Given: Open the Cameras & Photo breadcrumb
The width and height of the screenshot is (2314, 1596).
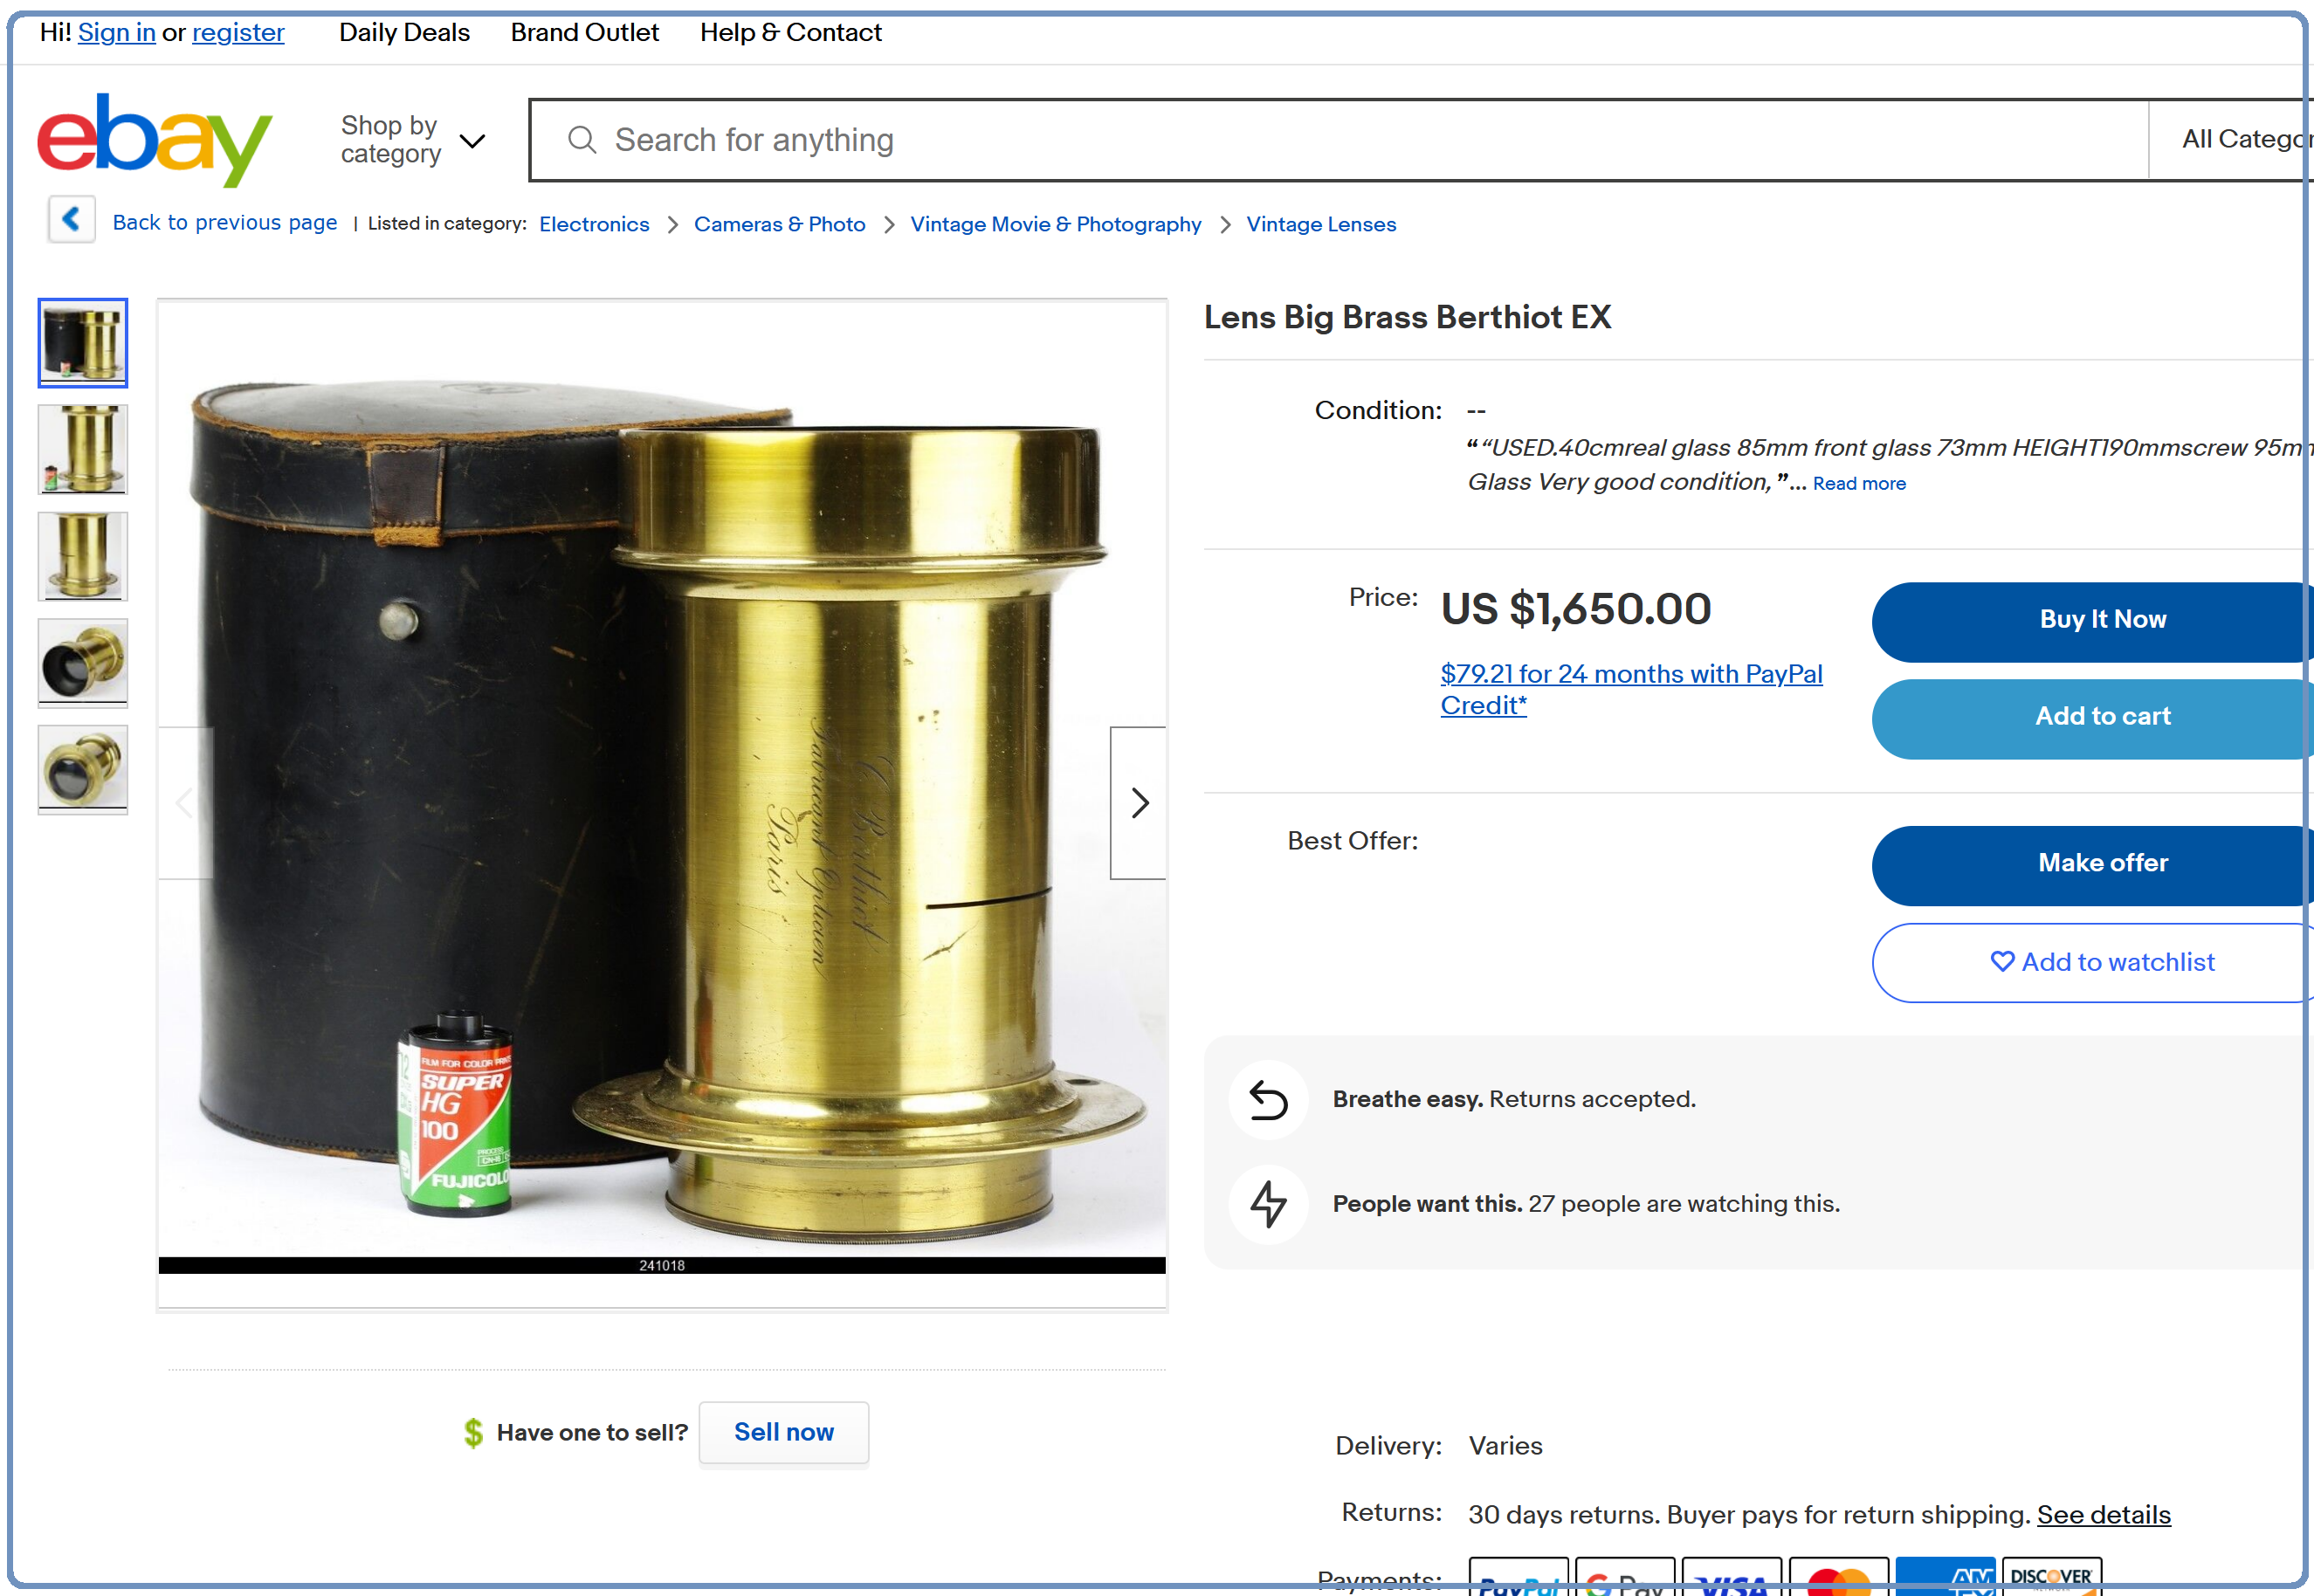Looking at the screenshot, I should [780, 224].
